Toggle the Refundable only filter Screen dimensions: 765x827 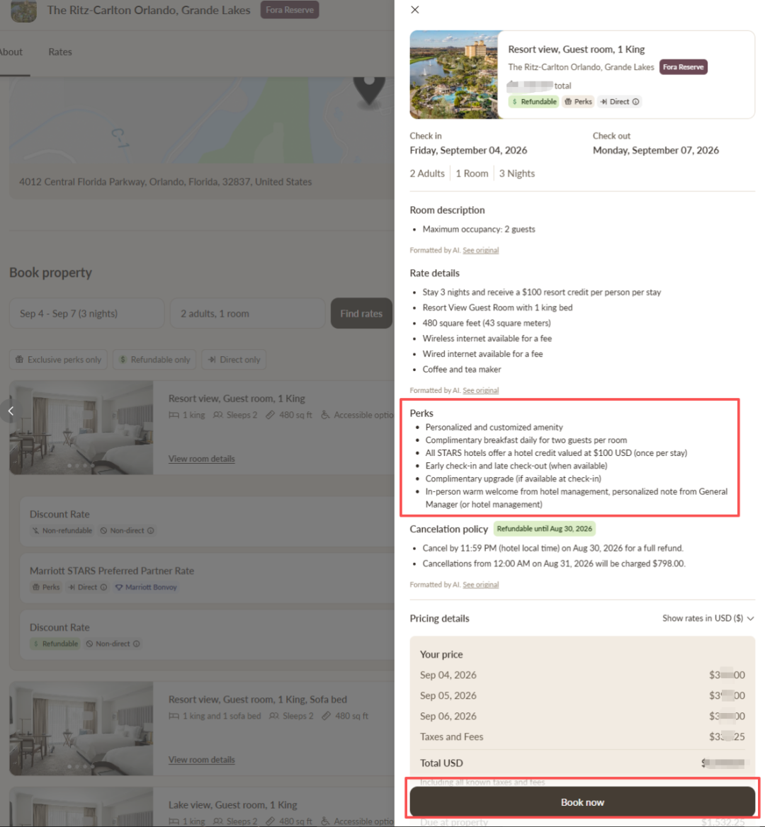(x=154, y=360)
